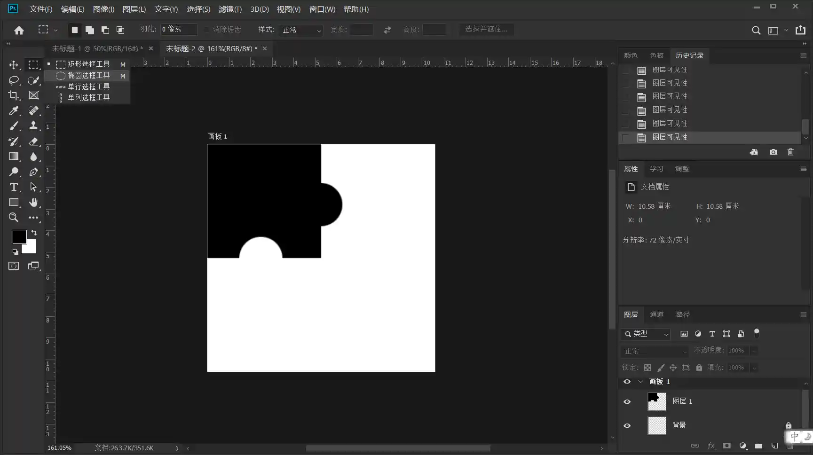Select the Brush tool
Screen dimensions: 813x455
coord(14,126)
